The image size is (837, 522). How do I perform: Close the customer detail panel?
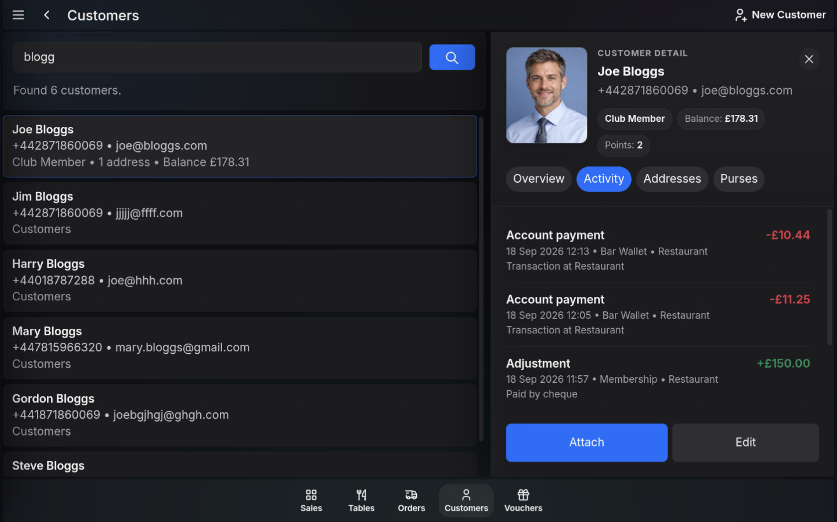pos(809,59)
